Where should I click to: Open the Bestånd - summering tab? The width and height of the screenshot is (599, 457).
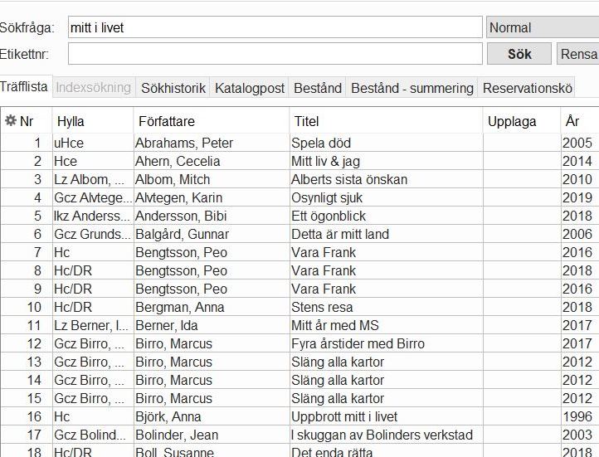(x=412, y=88)
